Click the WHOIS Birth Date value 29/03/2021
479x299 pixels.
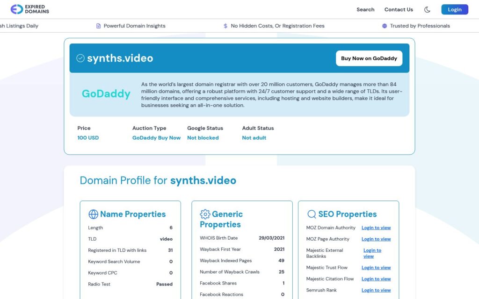[272, 238]
